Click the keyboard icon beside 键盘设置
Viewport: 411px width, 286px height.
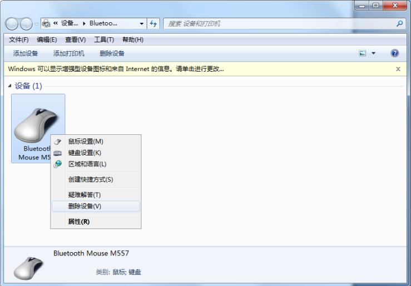point(57,153)
